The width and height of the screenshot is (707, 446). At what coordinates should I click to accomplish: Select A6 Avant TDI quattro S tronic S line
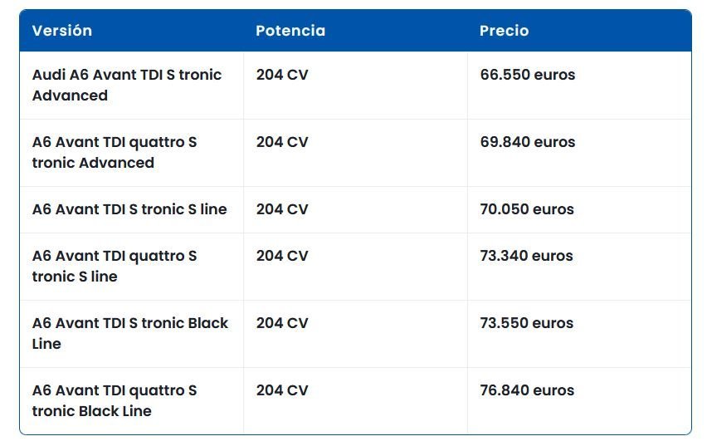pos(115,266)
